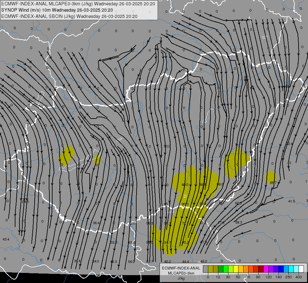Click the ECMWF-INDEX-ANAL MLCAPE0-3km title line

click(x=78, y=4)
